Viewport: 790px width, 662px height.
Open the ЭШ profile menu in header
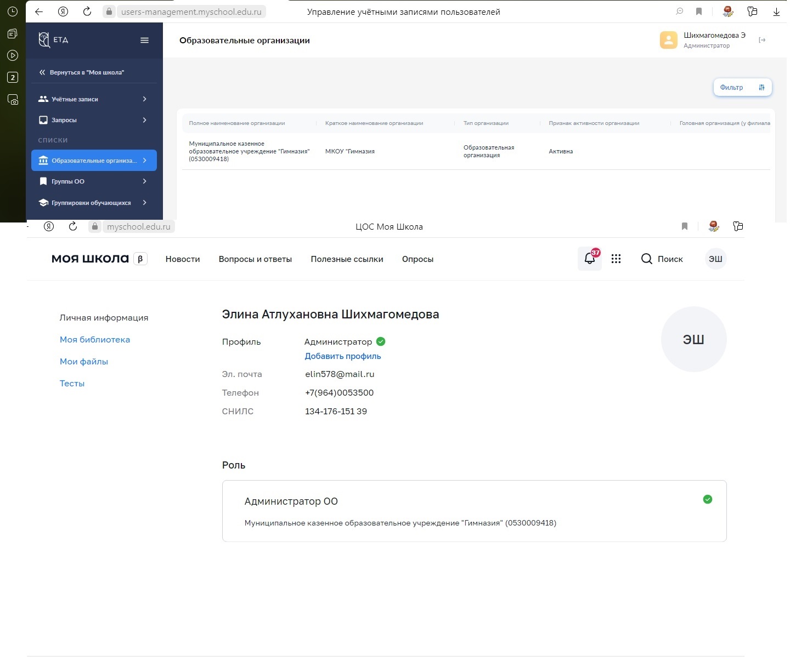[x=715, y=259]
